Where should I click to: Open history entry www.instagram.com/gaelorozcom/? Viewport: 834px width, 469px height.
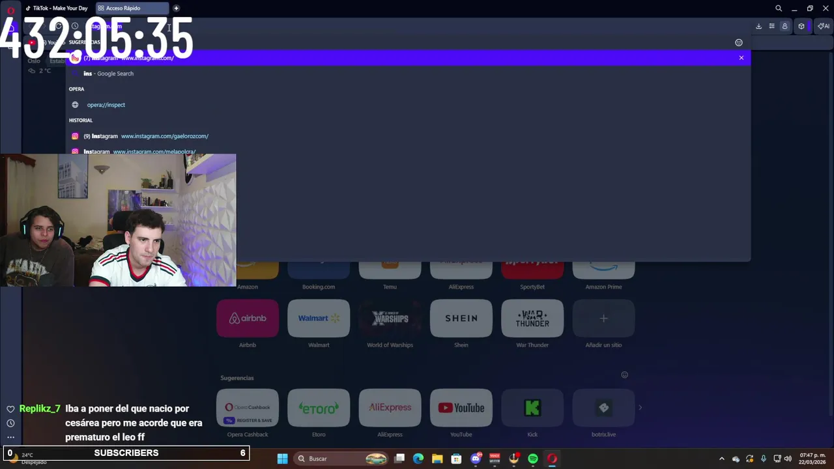[409, 136]
